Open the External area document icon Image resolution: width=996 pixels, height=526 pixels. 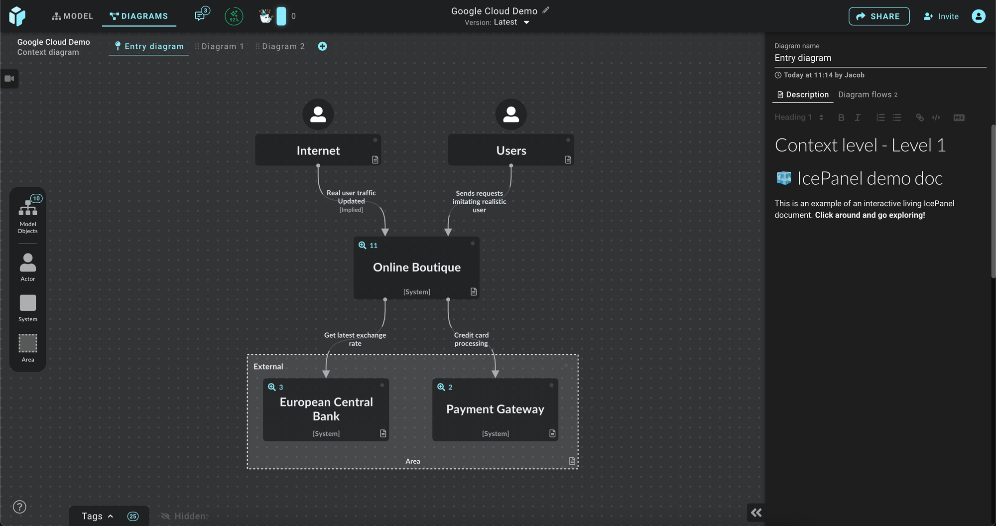point(572,461)
